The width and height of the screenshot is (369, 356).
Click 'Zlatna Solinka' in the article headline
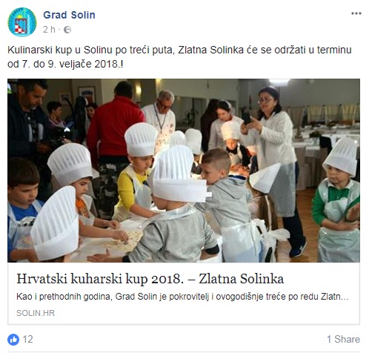coord(241,279)
